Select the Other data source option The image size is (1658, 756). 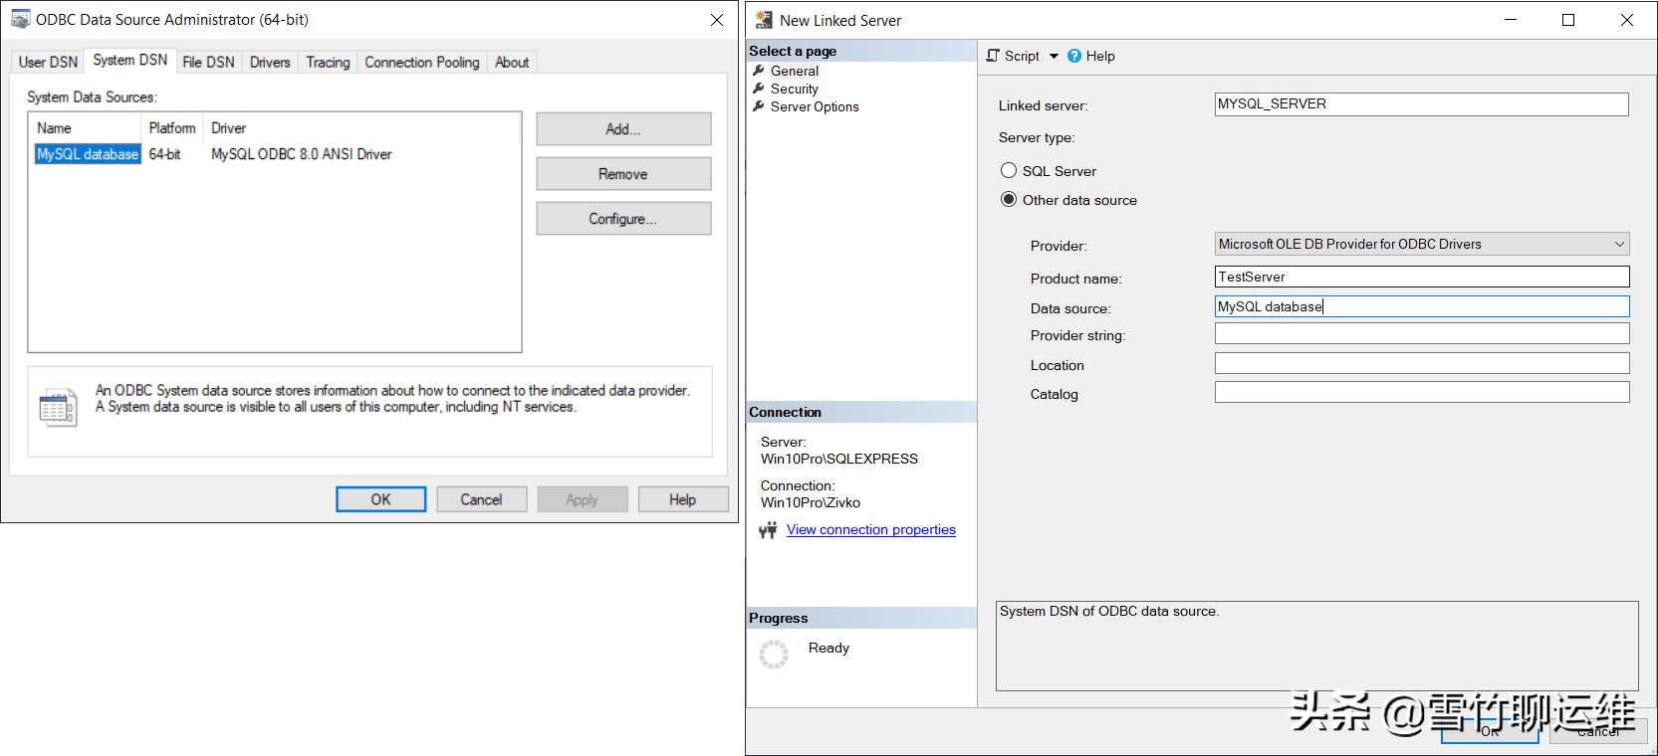(x=1009, y=200)
